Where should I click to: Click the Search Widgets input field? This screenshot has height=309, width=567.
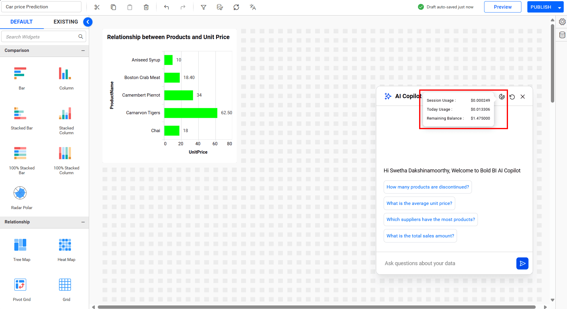click(x=40, y=37)
